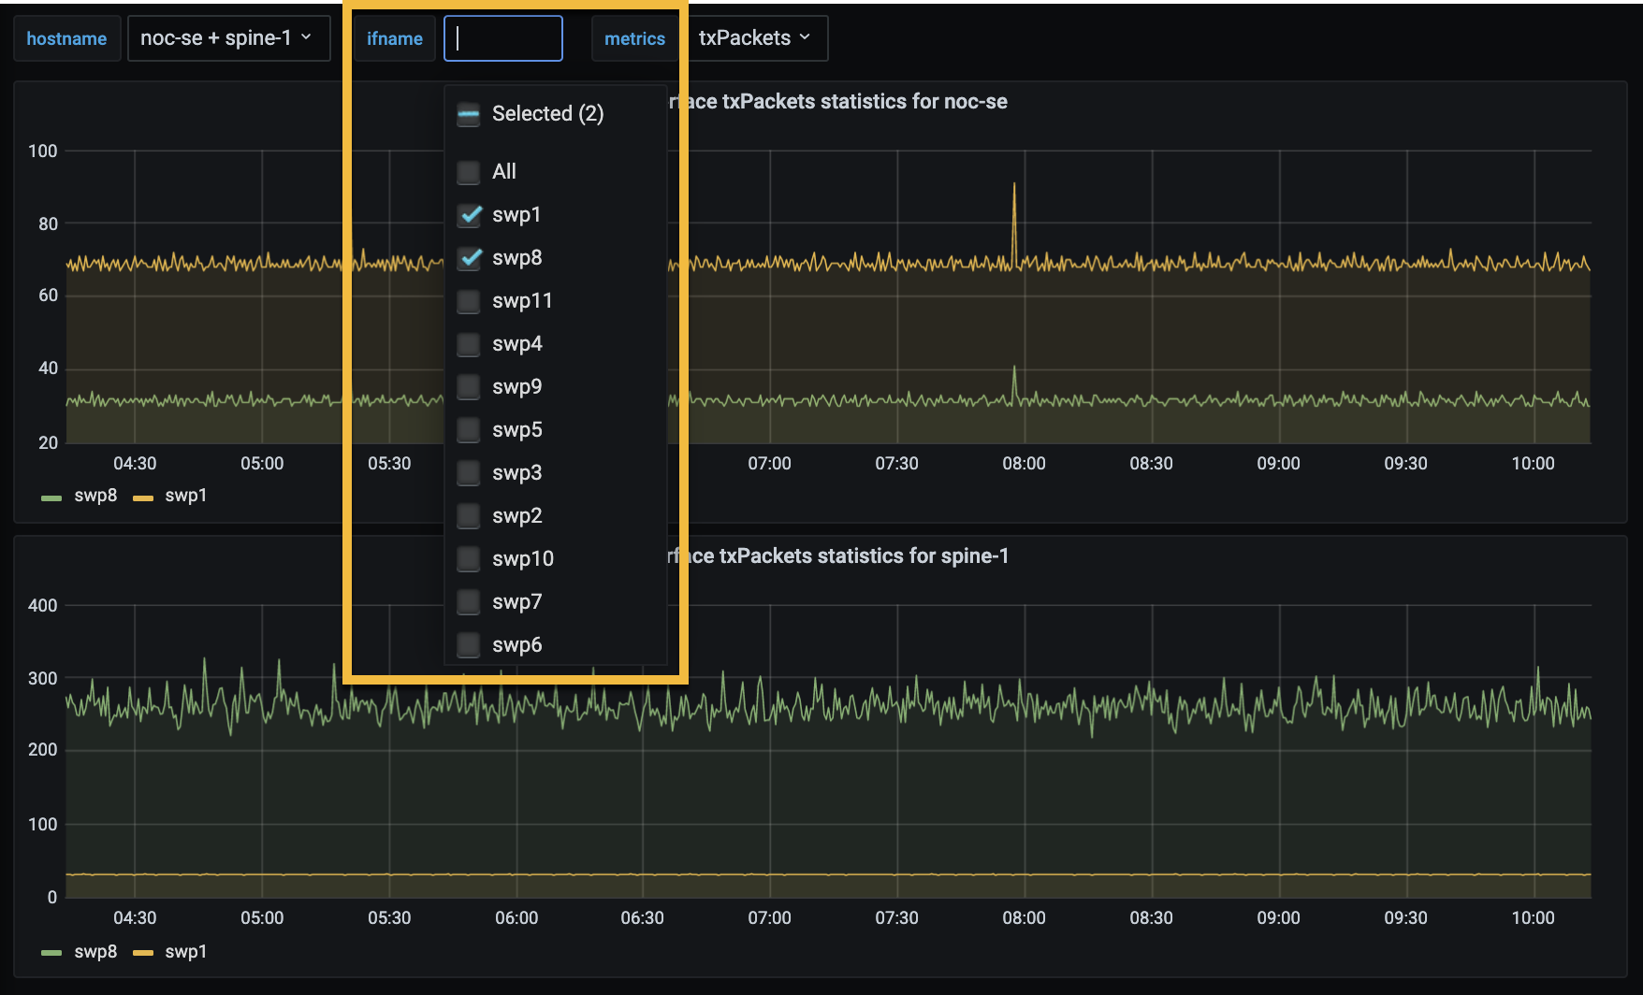Check the swp7 interface option
Screen dimensions: 1643x995
tap(470, 602)
